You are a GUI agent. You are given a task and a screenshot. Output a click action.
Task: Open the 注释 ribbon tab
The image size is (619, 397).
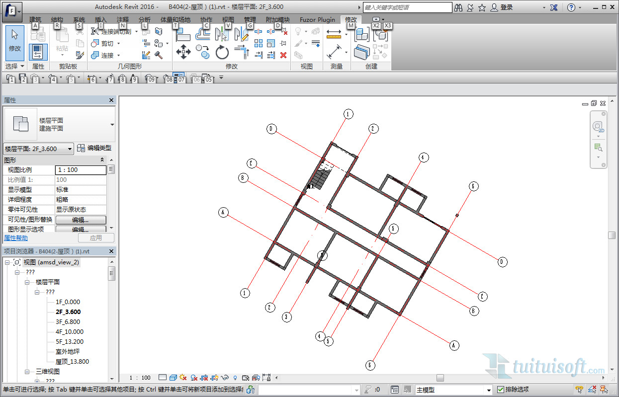pyautogui.click(x=123, y=20)
